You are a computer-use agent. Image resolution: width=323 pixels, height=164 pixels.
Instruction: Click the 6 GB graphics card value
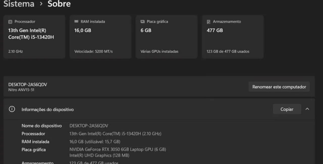click(x=146, y=30)
